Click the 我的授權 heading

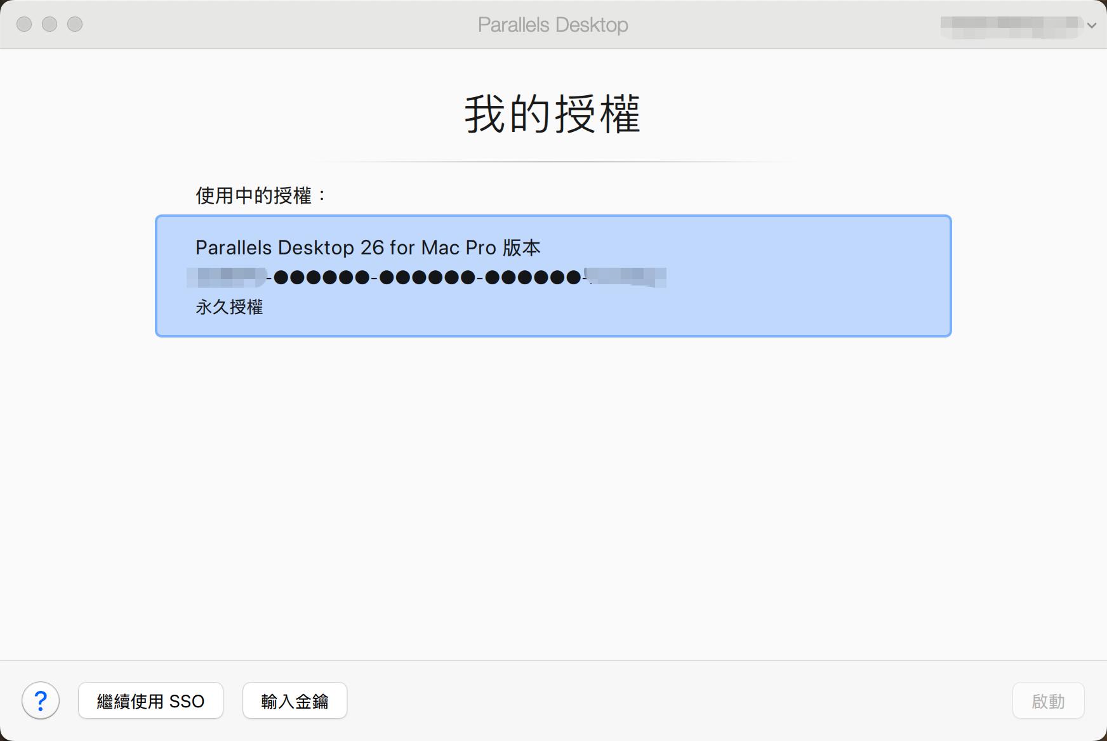click(x=553, y=114)
